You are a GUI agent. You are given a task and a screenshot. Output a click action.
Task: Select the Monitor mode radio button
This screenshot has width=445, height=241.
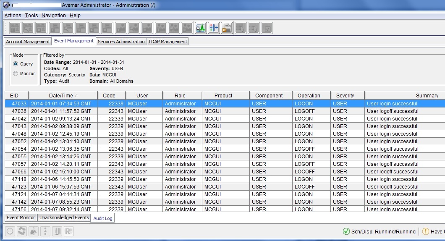click(x=16, y=73)
